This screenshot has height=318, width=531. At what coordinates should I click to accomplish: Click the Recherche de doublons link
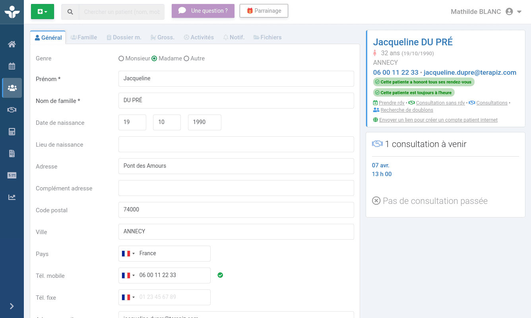[407, 110]
